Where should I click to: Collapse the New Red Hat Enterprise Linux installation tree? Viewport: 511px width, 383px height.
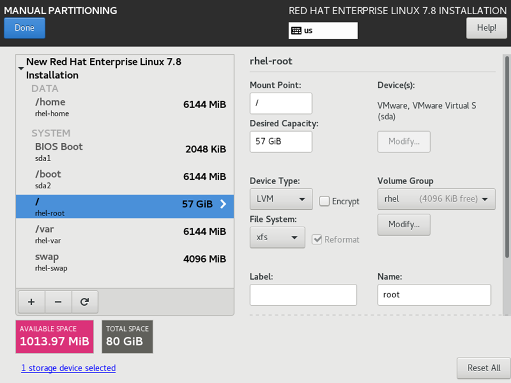pyautogui.click(x=21, y=68)
